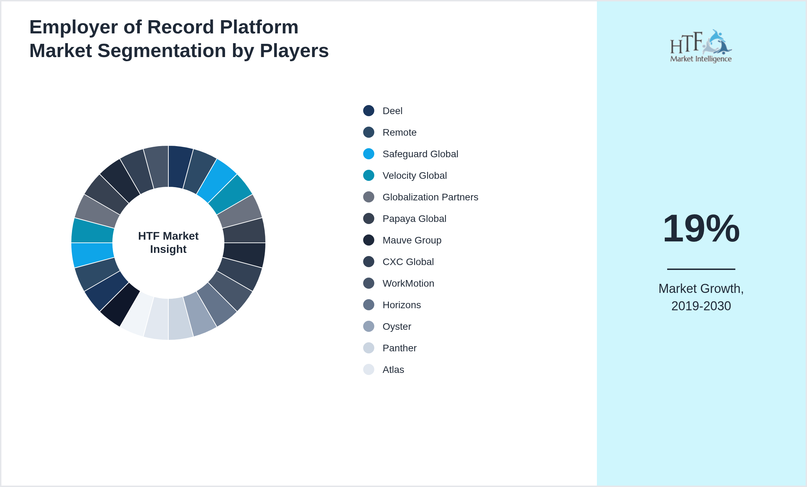807x487 pixels.
Task: Select the Velocity Global legend label
Action: click(x=415, y=175)
